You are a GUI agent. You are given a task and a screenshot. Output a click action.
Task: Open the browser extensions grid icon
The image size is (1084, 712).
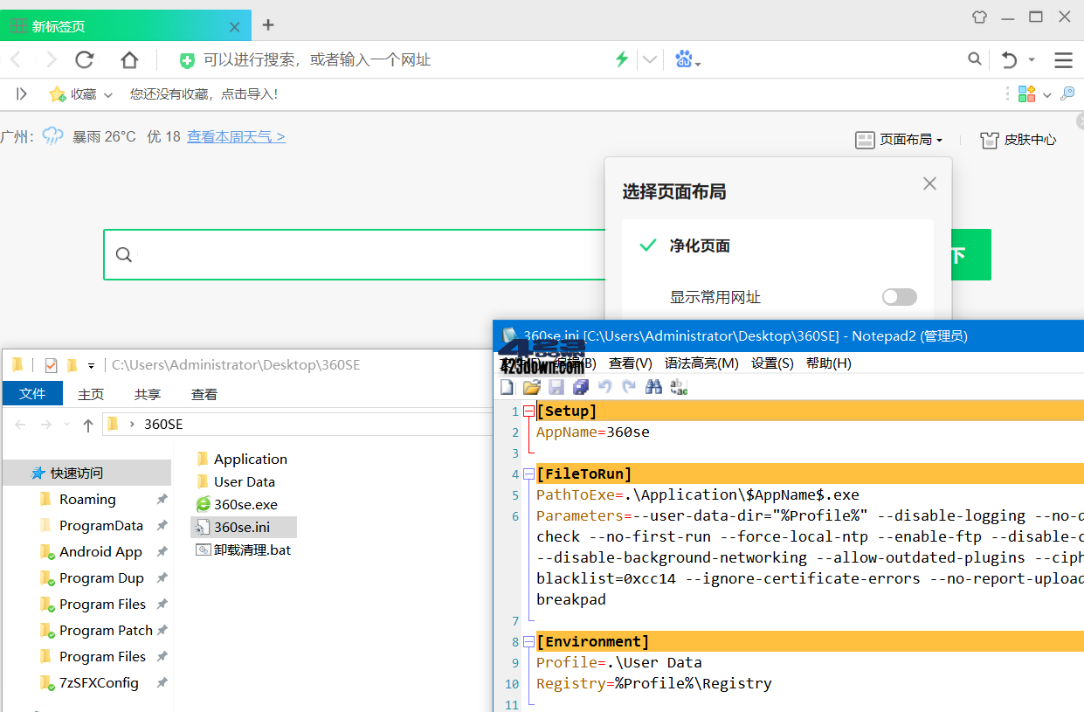1026,93
